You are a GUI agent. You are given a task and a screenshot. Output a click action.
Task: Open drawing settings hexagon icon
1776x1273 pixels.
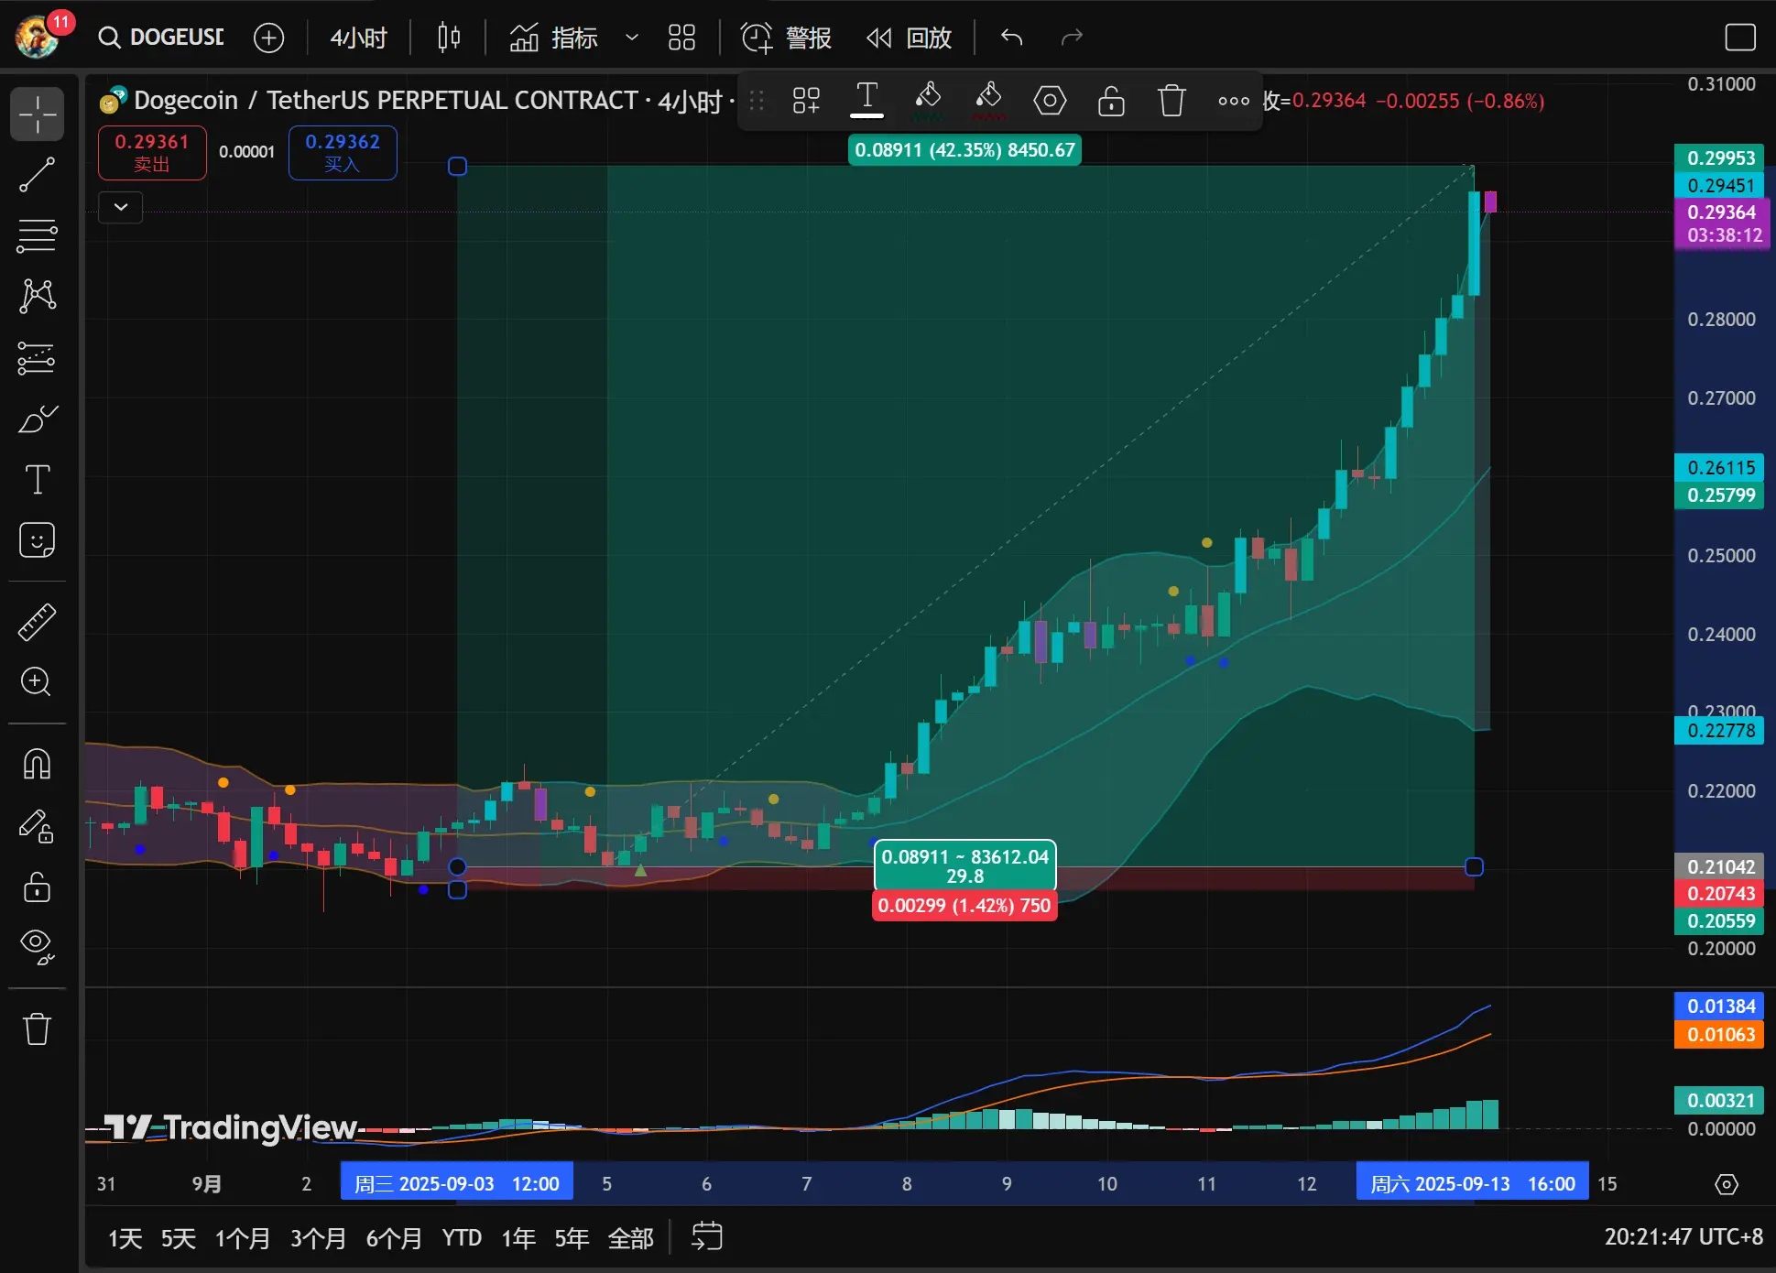click(x=1050, y=101)
